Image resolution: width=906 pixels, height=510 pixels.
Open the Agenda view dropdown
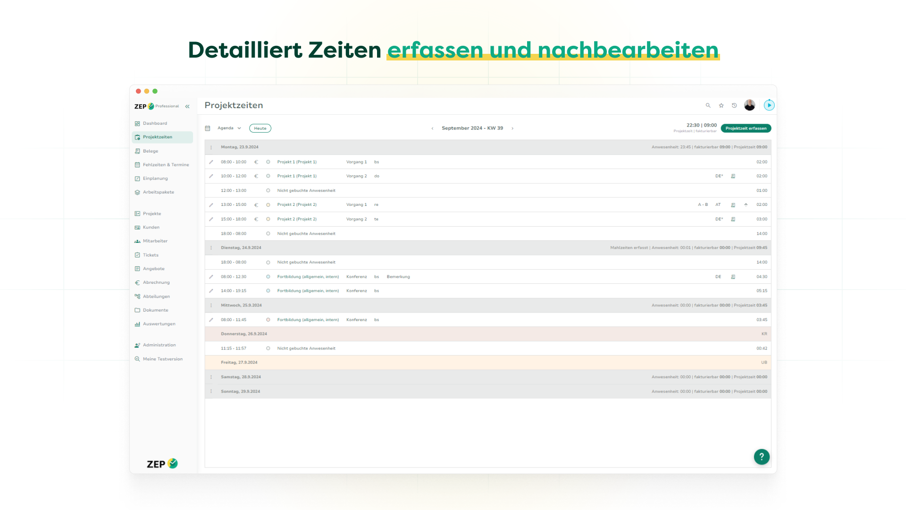click(x=229, y=128)
